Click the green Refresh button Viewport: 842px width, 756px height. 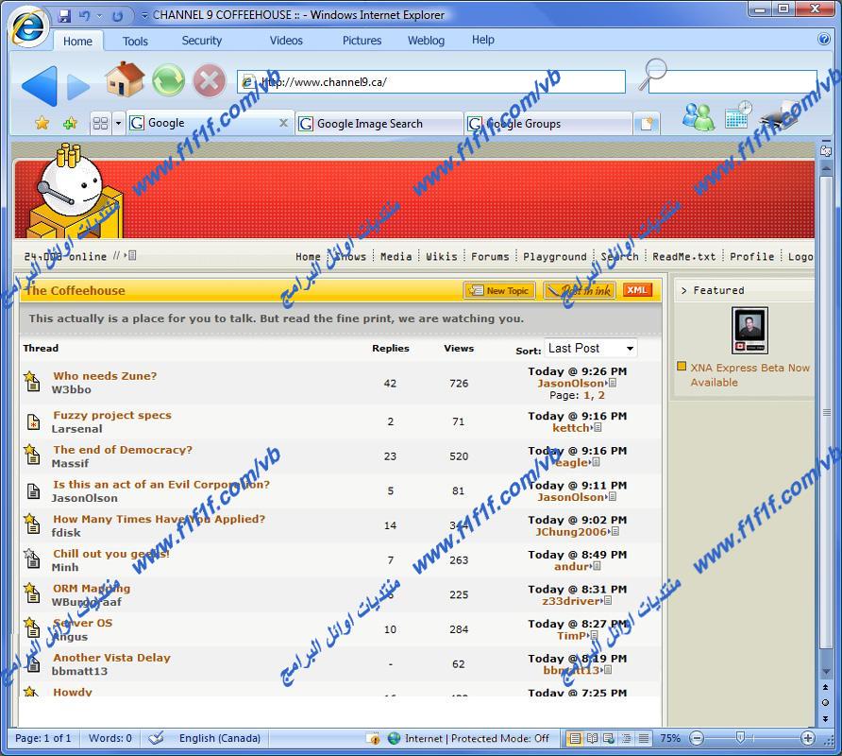coord(168,81)
